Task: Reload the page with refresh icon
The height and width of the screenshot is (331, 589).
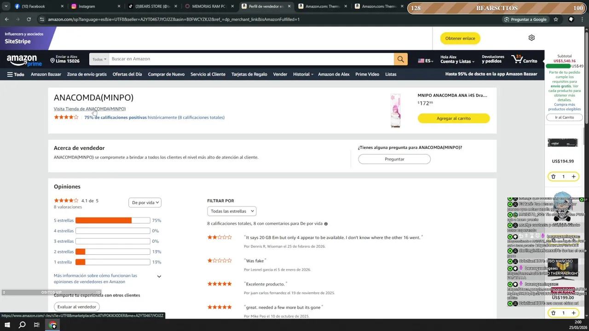Action: (x=29, y=19)
